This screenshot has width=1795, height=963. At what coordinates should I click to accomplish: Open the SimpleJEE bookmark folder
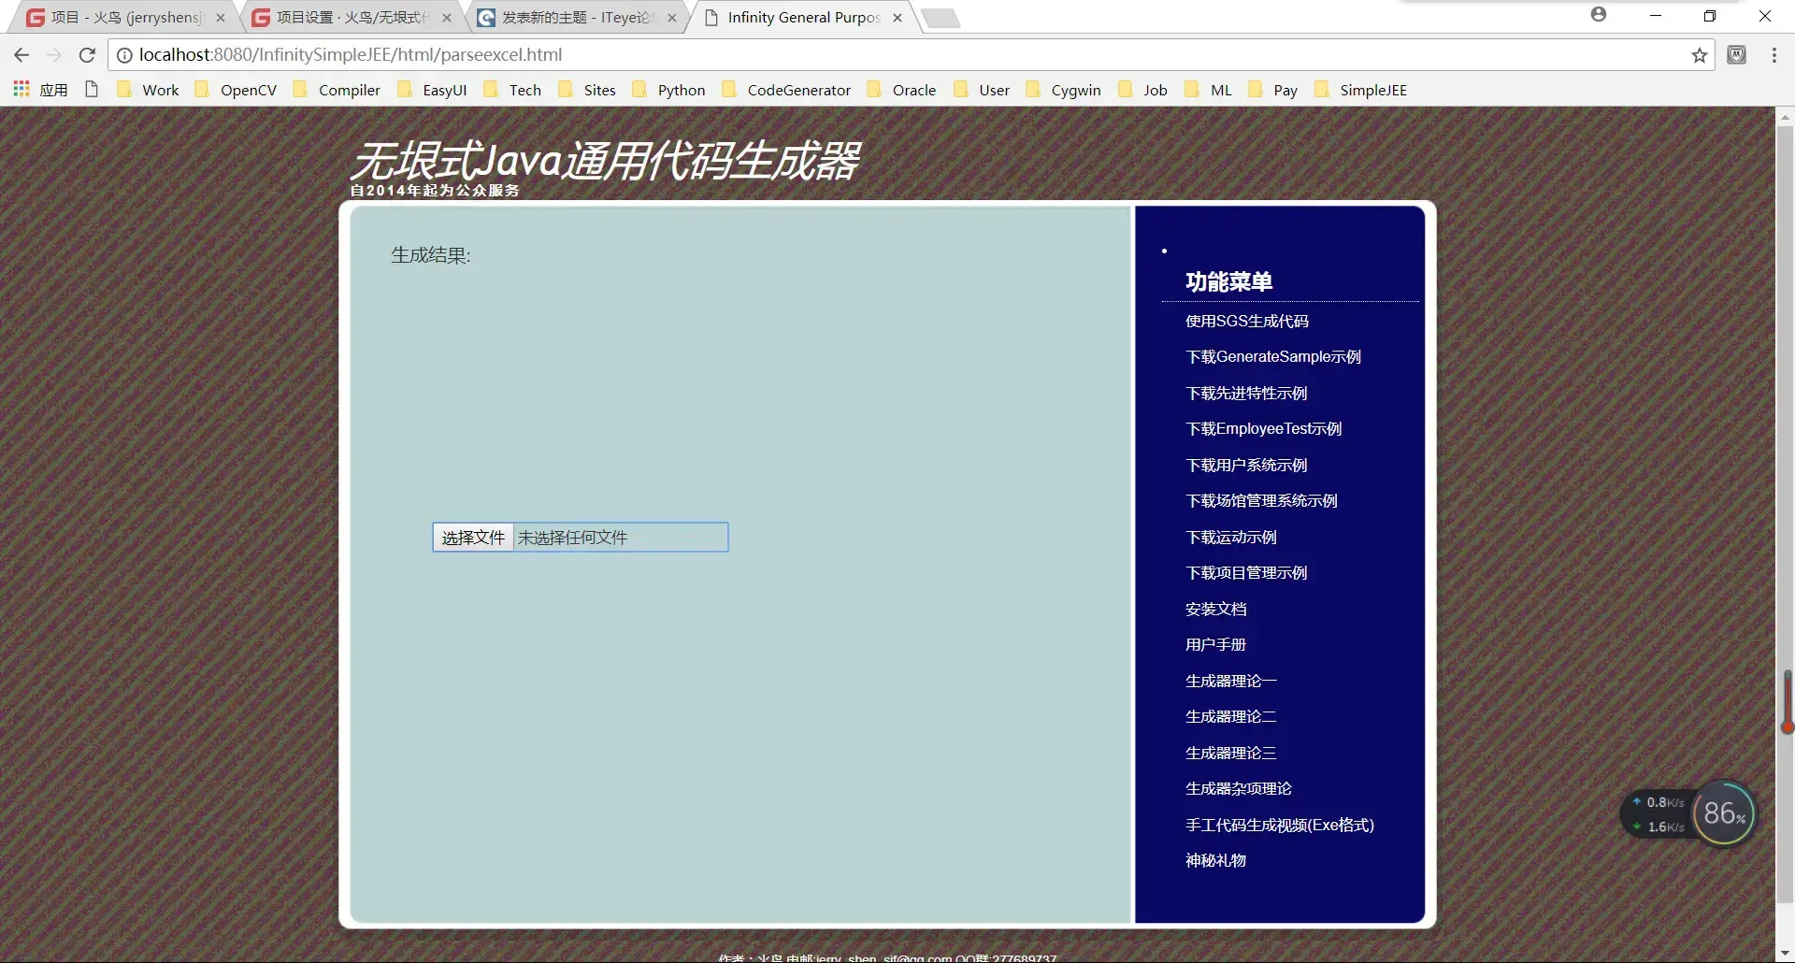pyautogui.click(x=1361, y=90)
